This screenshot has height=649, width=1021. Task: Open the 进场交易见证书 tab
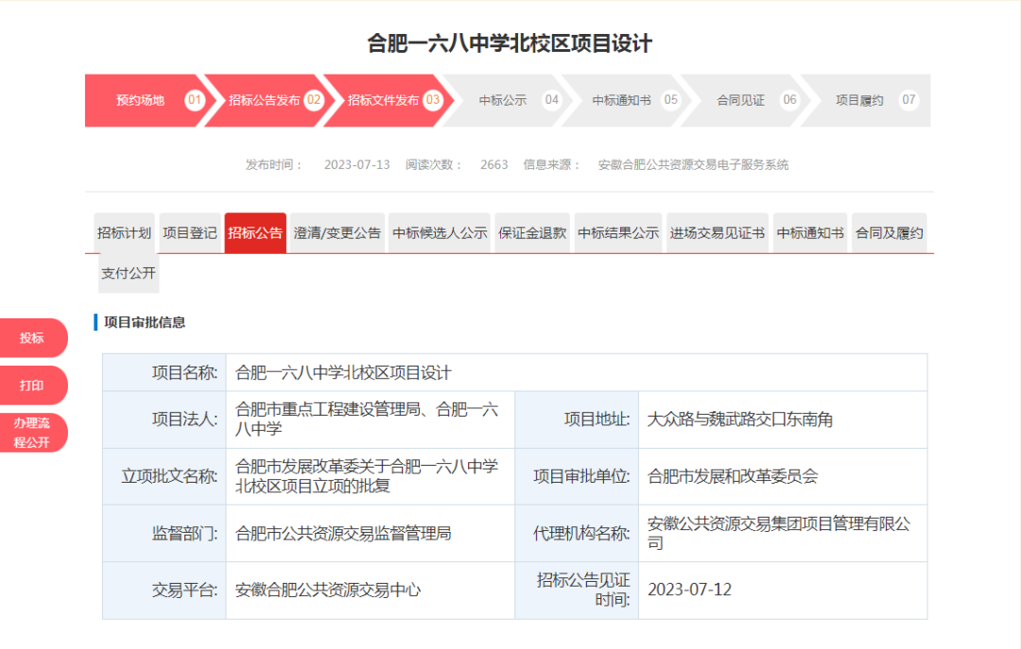(718, 233)
